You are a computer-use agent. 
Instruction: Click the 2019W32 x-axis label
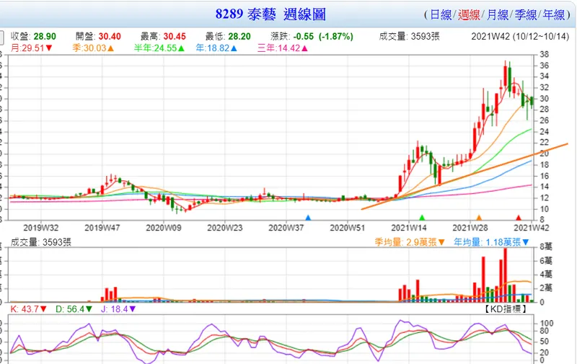(x=41, y=228)
